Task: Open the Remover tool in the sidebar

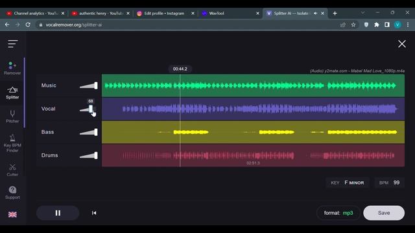Action: (12, 68)
